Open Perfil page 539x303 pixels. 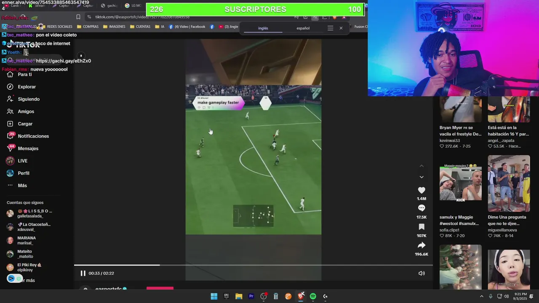(18, 173)
